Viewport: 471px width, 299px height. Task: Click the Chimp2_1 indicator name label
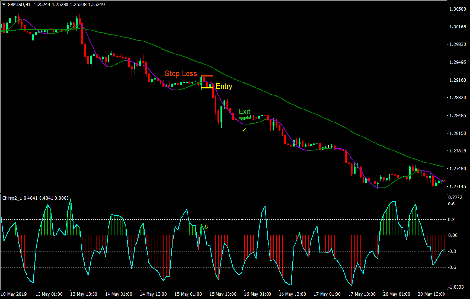13,197
